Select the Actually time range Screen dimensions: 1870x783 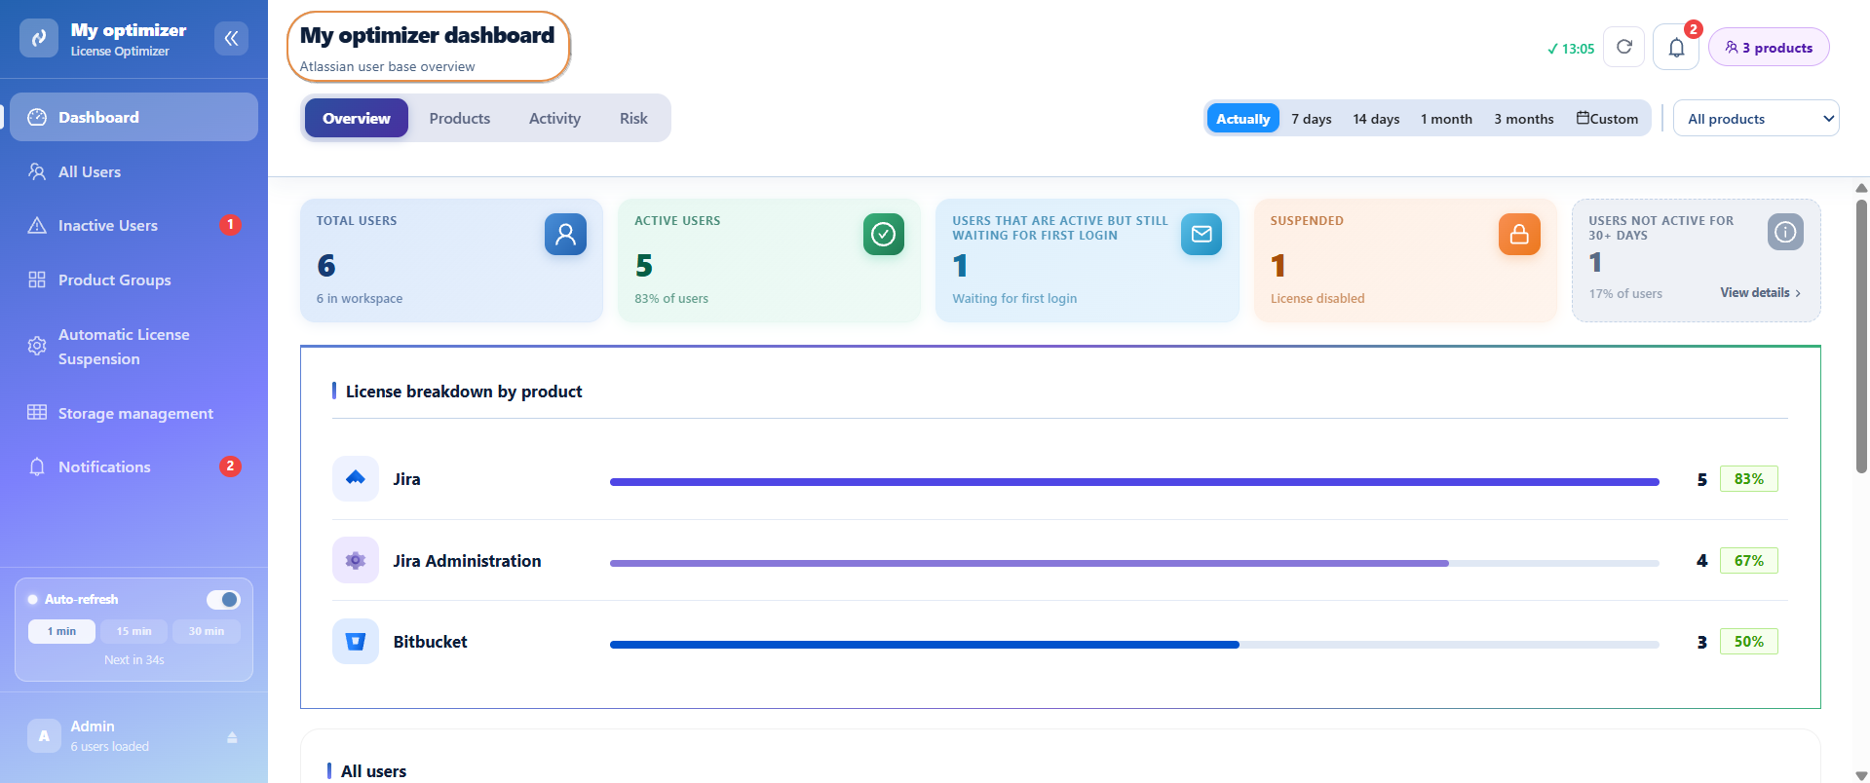click(x=1243, y=119)
